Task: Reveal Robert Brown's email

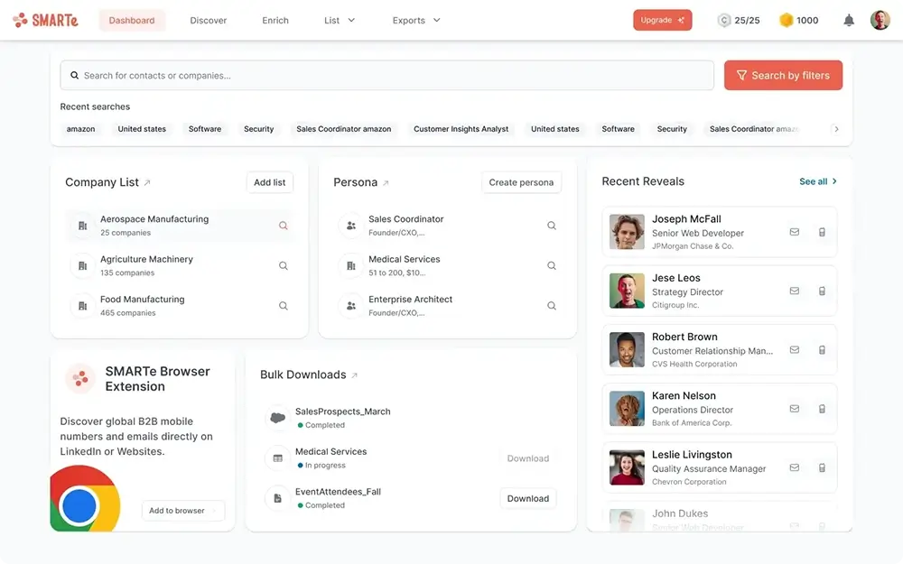Action: [794, 350]
